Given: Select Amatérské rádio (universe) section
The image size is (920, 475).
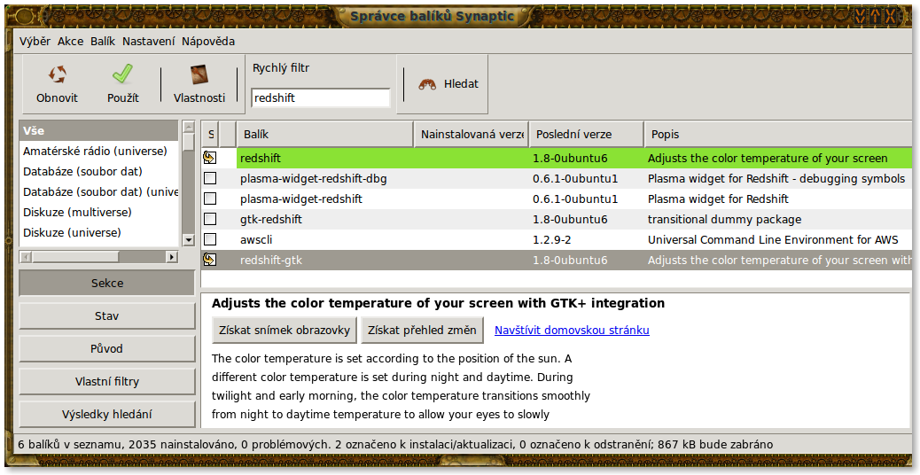Looking at the screenshot, I should 98,152.
